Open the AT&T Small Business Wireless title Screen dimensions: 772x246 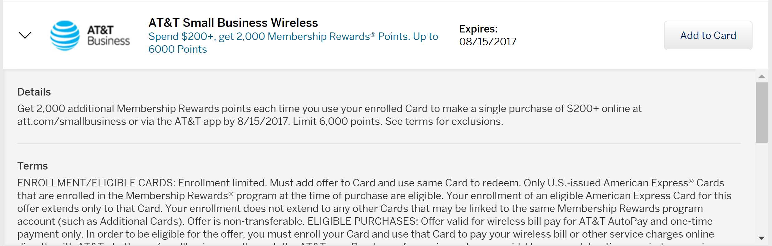233,23
